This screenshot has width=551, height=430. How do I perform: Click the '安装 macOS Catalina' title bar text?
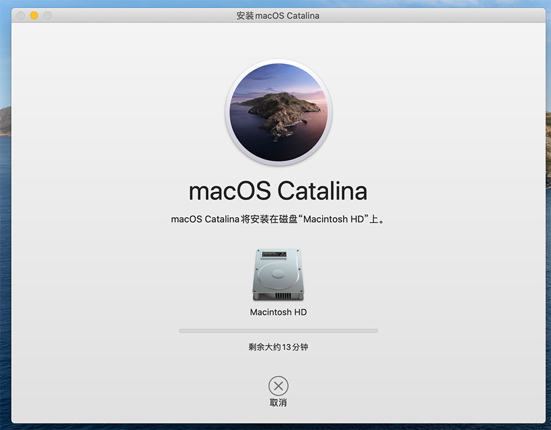pos(278,15)
